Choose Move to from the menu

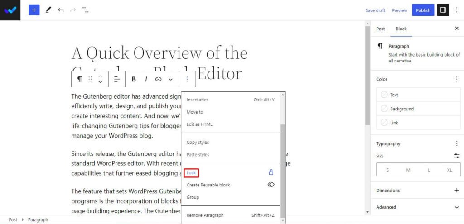point(231,112)
